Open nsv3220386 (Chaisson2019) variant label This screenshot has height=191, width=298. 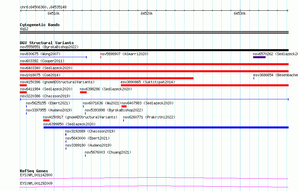pyautogui.click(x=45, y=96)
